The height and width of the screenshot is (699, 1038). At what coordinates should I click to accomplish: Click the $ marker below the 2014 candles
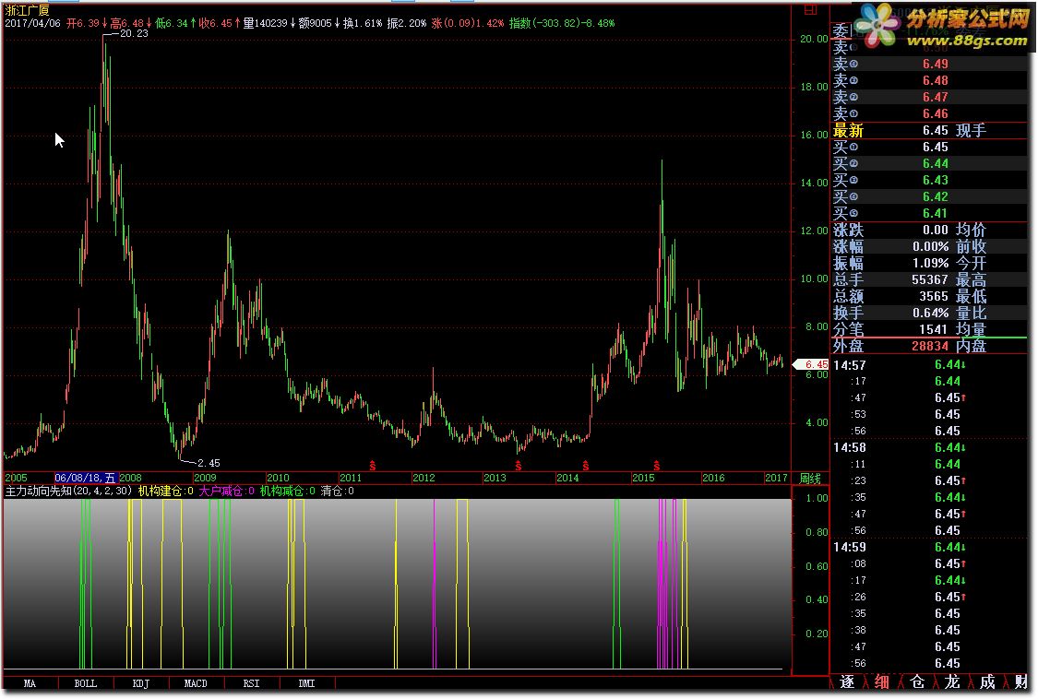(x=585, y=466)
